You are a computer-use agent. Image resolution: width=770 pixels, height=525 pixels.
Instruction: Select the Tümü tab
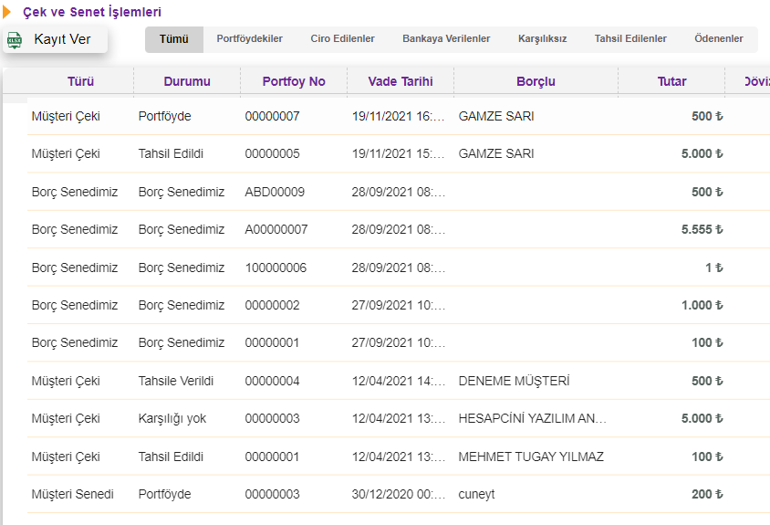tap(174, 39)
